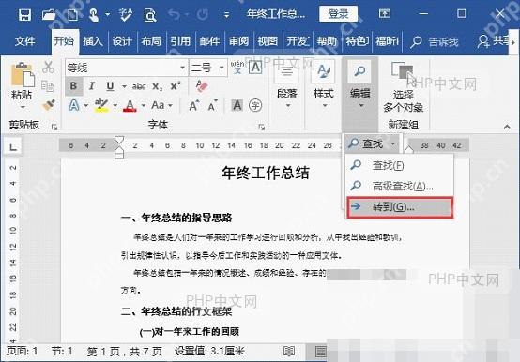Click the 粘贴 paste icon
520x362 pixels.
(x=23, y=75)
